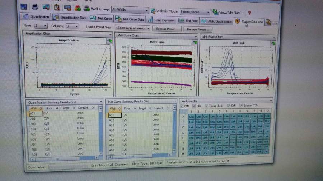Uncheck the FAM fluorophore checkbox
The width and height of the screenshot is (323, 181).
181,106
